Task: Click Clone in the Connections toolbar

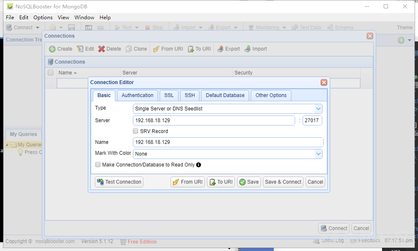Action: (x=136, y=49)
